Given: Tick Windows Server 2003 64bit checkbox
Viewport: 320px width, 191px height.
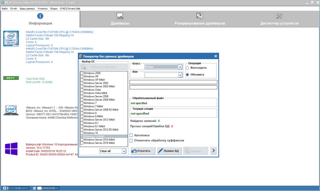Looking at the screenshot, I should point(81,86).
